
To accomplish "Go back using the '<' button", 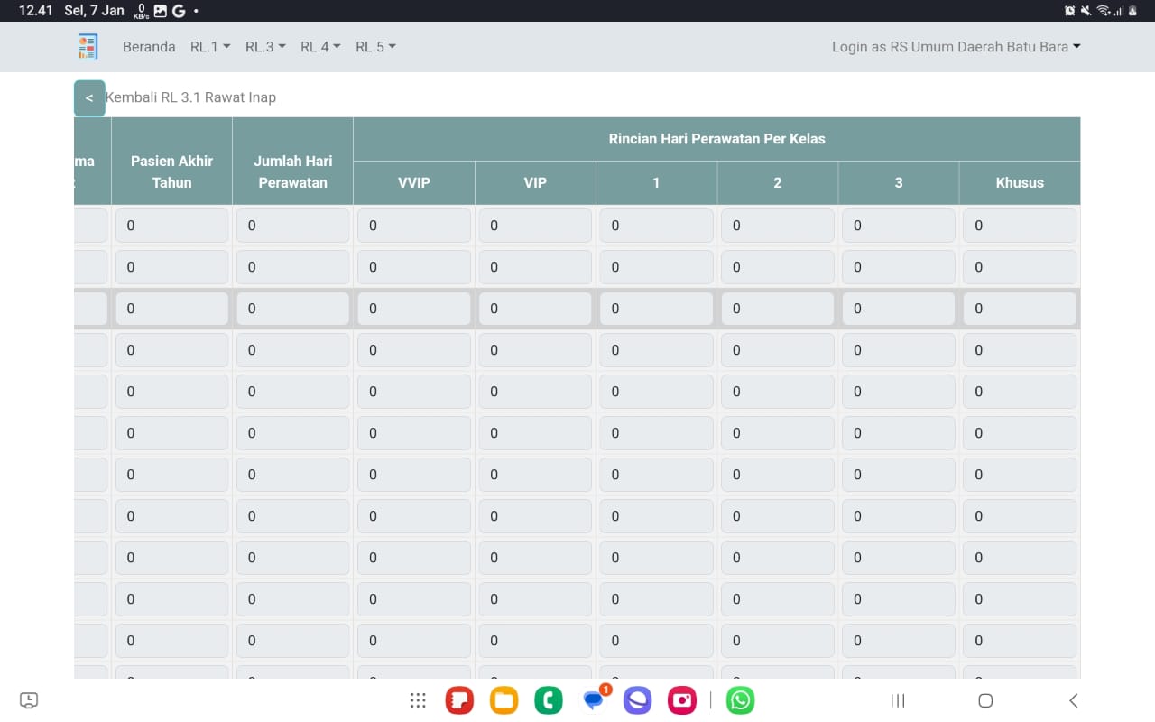I will (89, 98).
